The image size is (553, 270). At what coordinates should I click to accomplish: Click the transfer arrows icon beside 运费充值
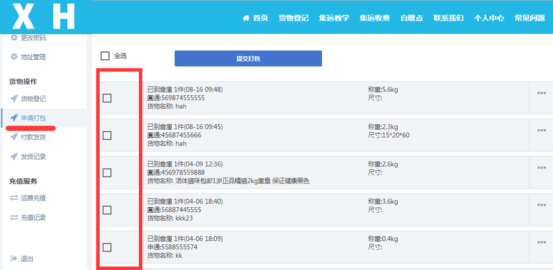coord(14,198)
